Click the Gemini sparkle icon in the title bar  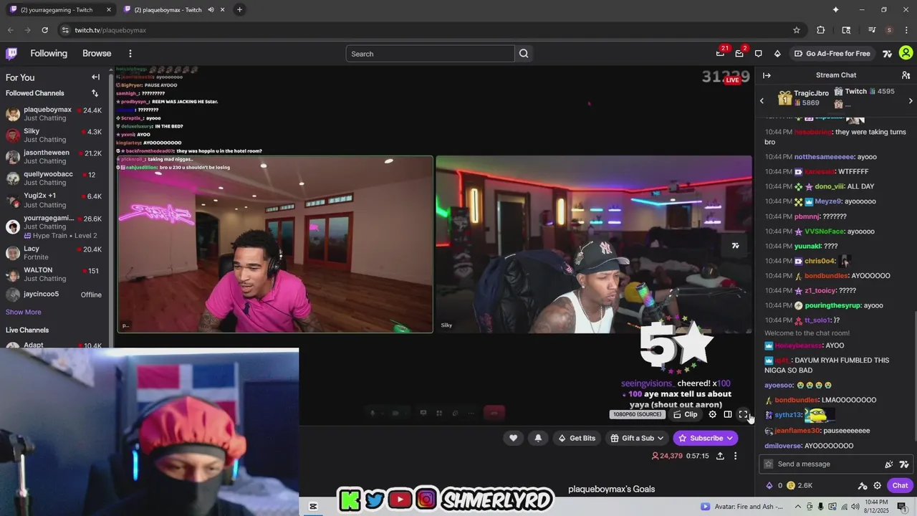pos(835,9)
